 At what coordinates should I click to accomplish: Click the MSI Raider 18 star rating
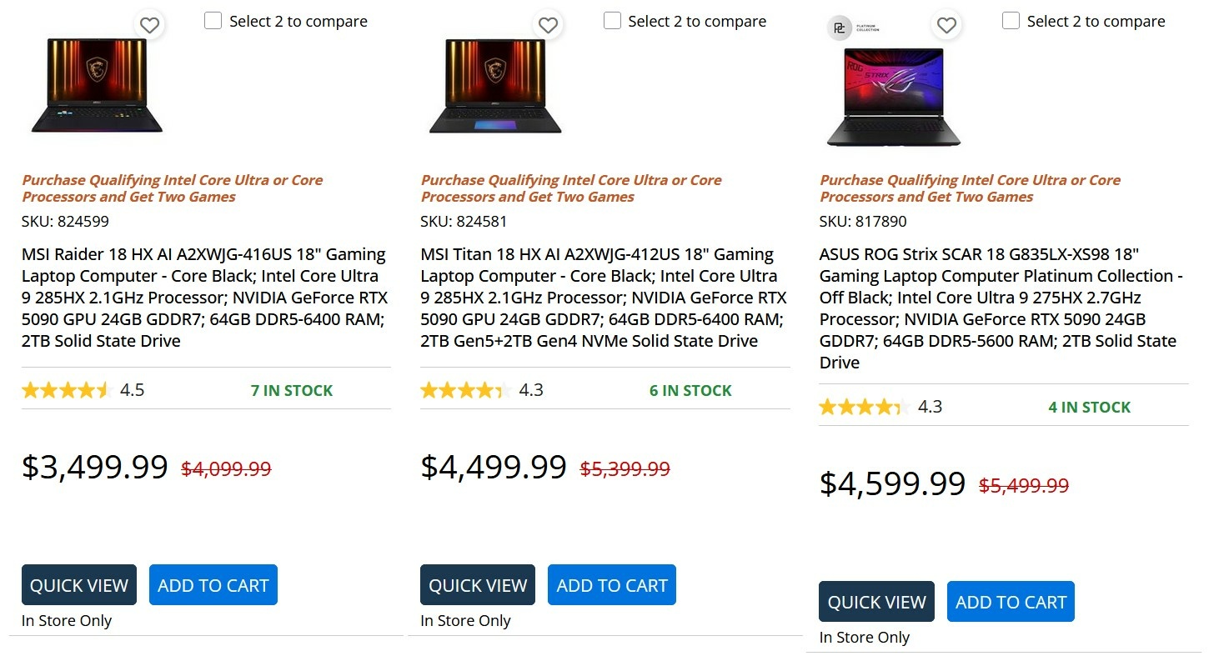point(66,390)
